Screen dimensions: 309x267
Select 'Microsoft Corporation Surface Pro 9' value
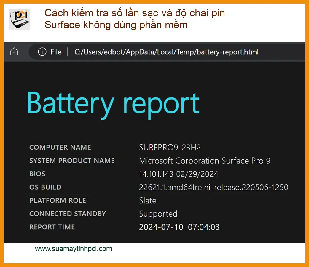tap(205, 161)
